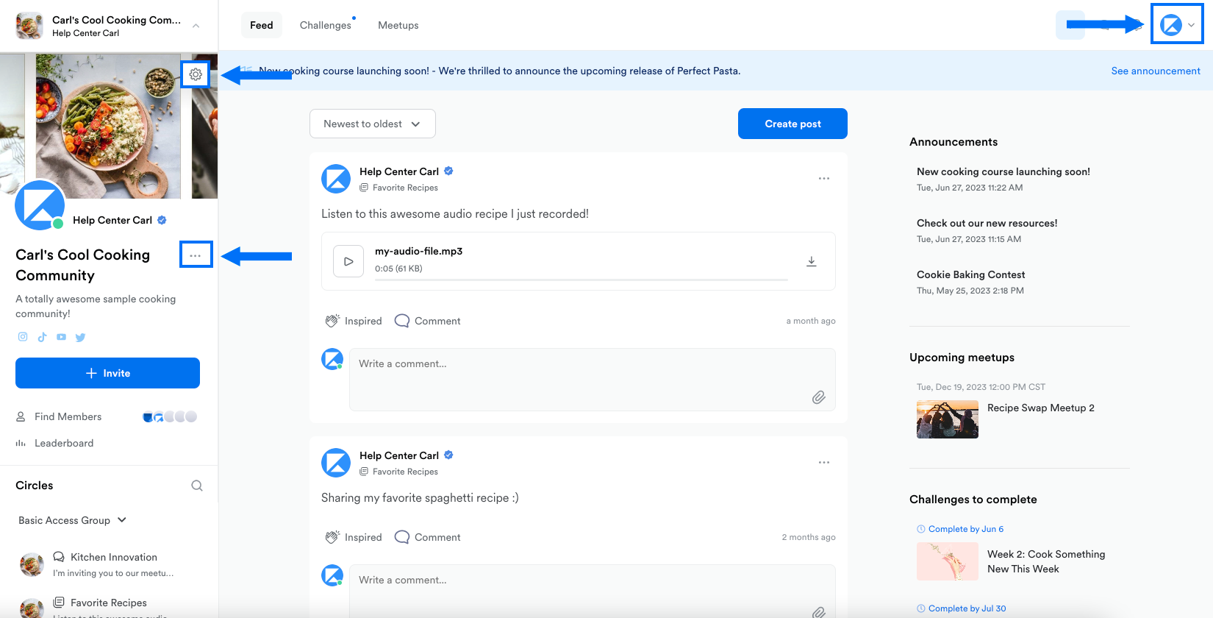This screenshot has width=1213, height=618.
Task: Download the my-audio-file.mp3 attachment
Action: (812, 262)
